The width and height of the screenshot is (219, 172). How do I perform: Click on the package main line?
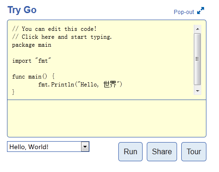point(32,45)
